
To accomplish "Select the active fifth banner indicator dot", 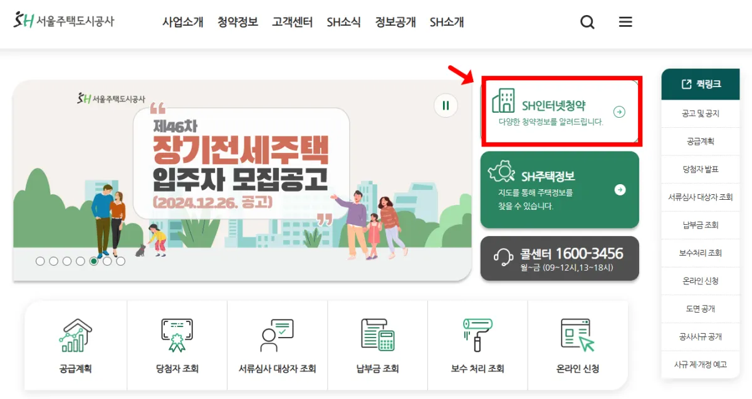I will (x=94, y=261).
